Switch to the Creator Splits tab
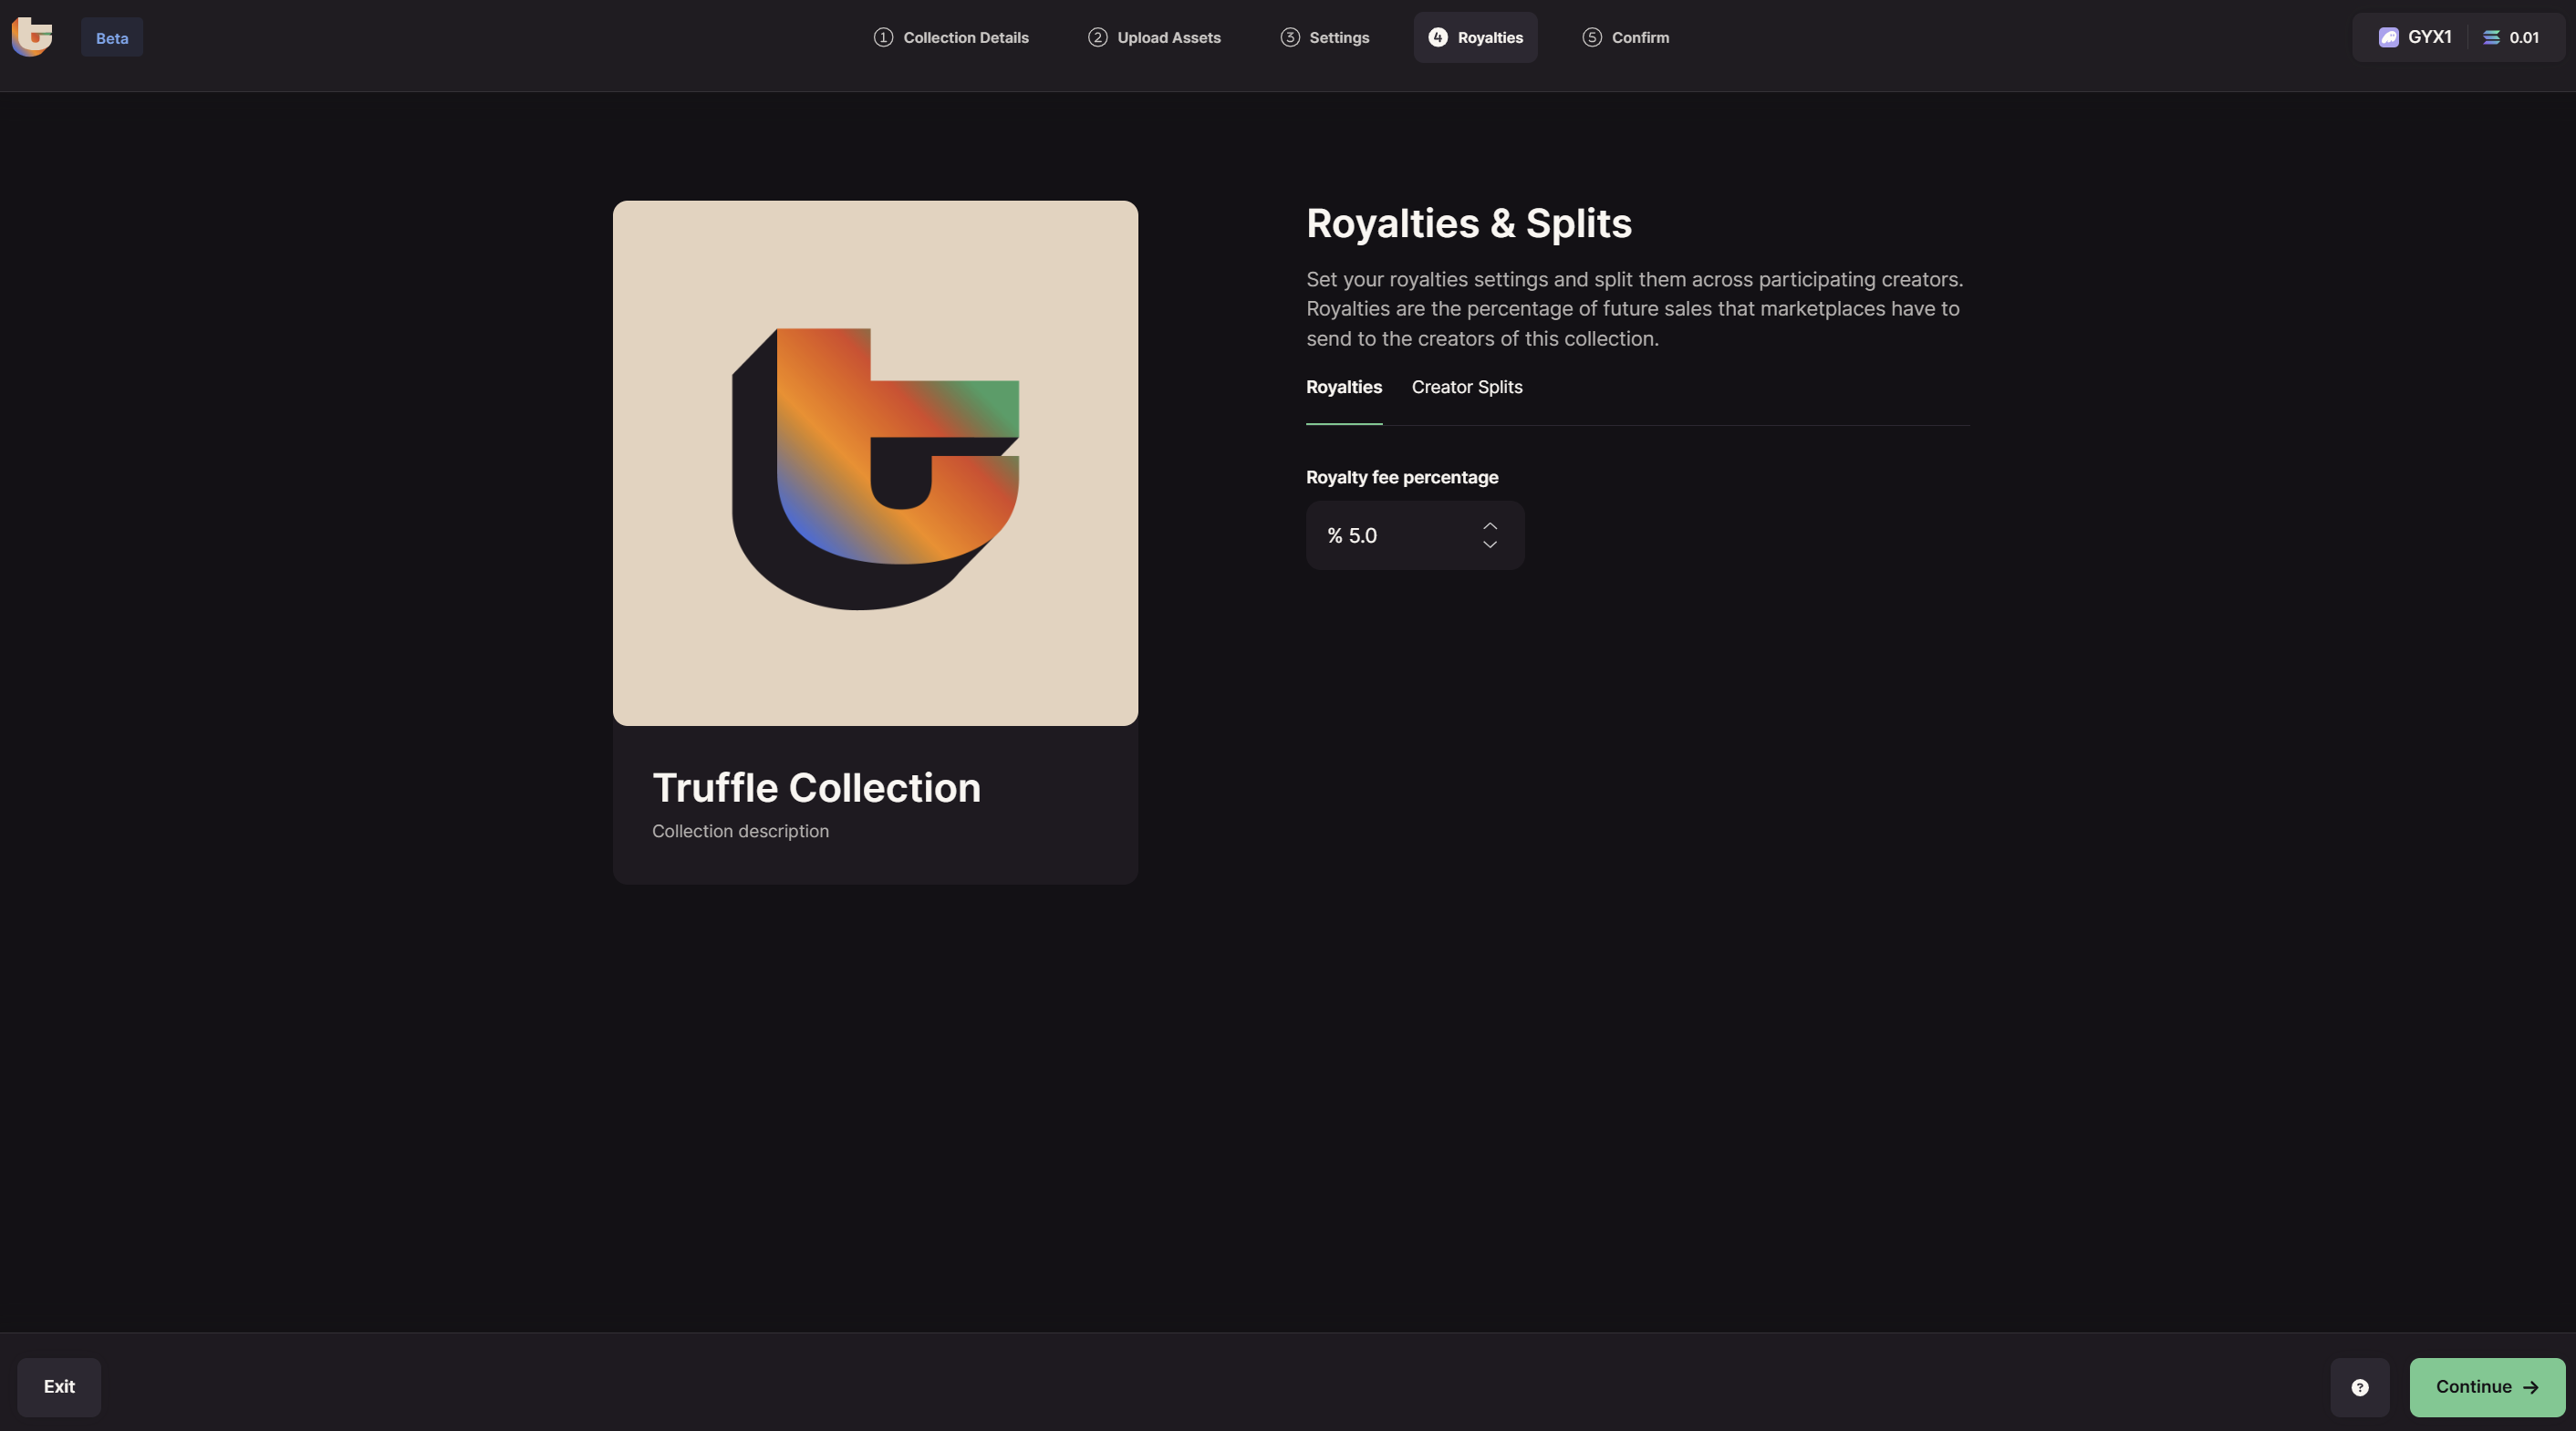Viewport: 2576px width, 1431px height. [x=1466, y=387]
